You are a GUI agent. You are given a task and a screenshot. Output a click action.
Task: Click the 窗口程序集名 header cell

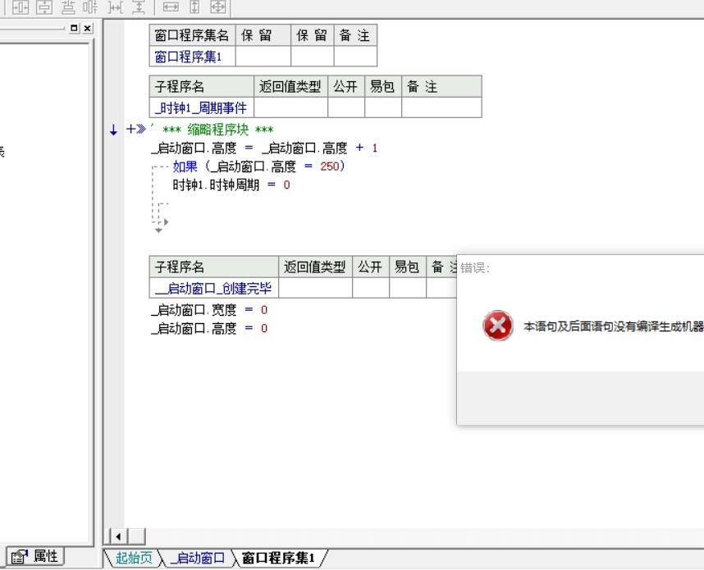tap(193, 35)
